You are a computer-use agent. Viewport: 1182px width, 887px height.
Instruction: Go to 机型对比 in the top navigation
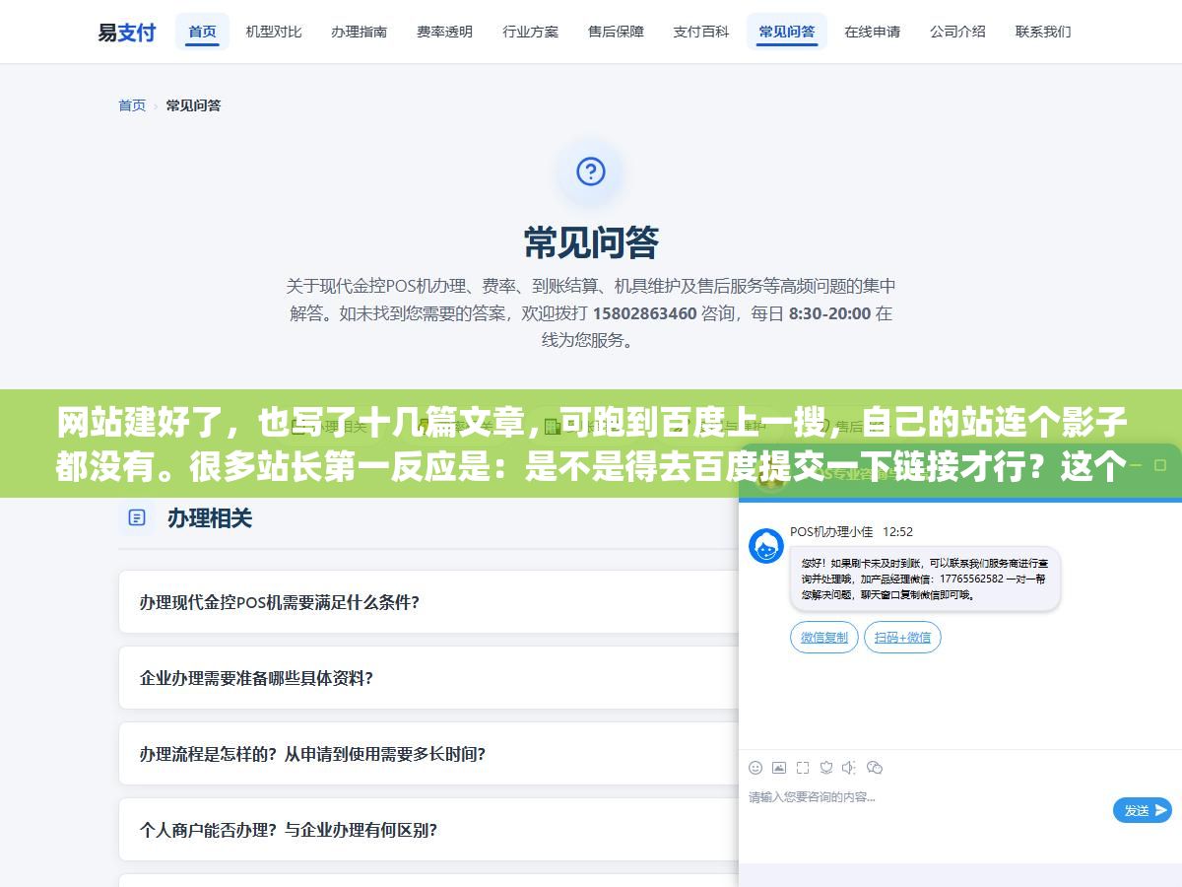coord(274,32)
